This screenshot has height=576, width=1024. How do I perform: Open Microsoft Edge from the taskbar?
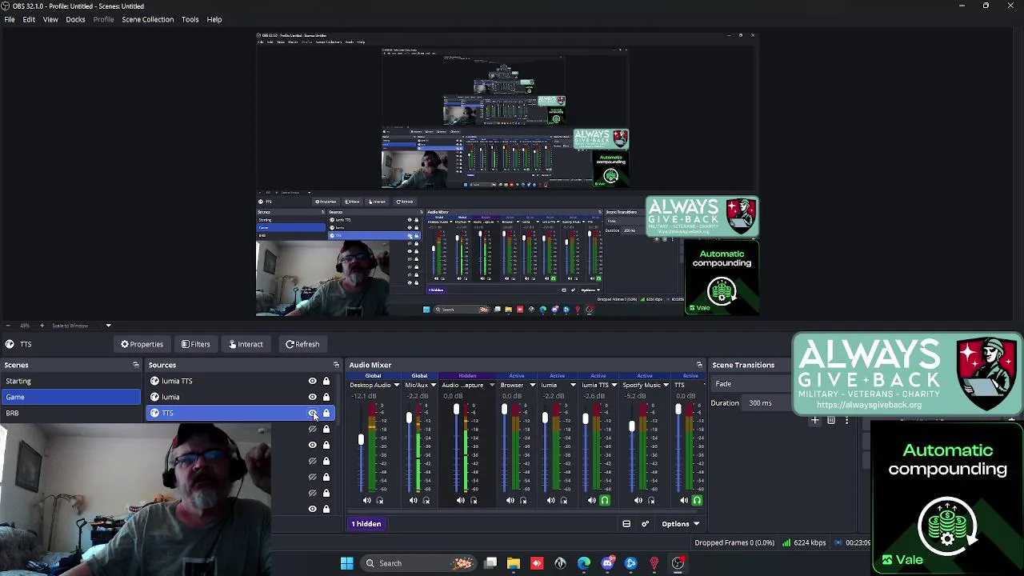(584, 563)
